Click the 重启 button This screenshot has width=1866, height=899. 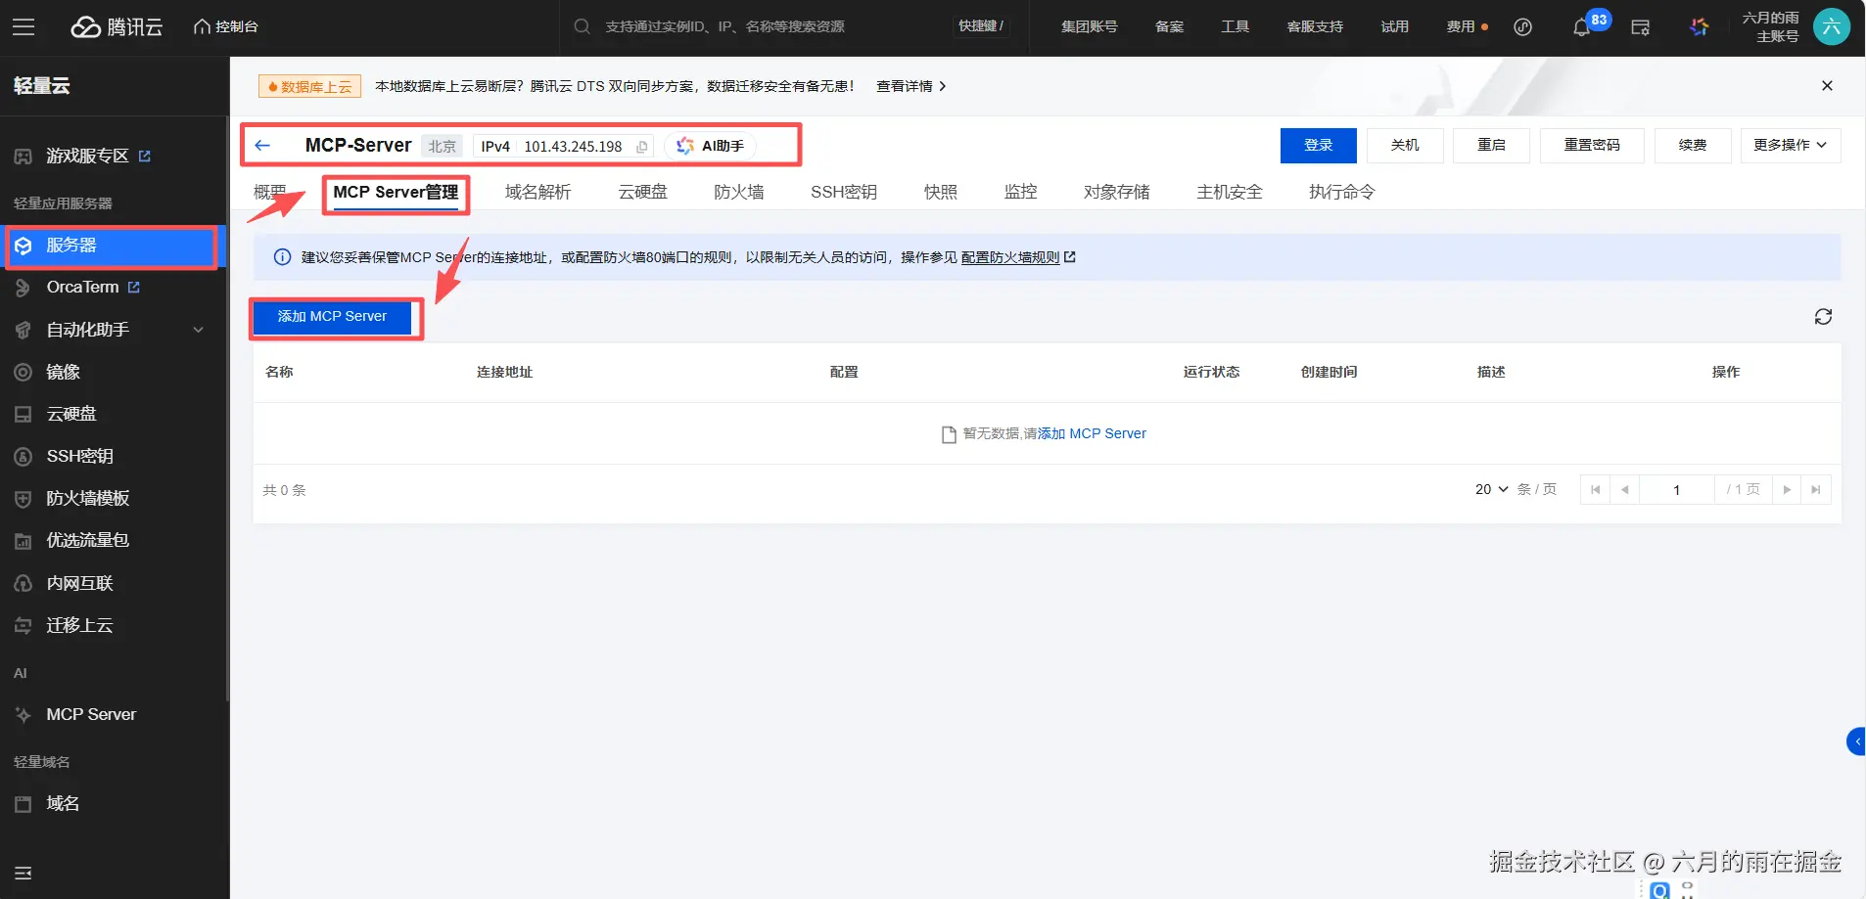point(1491,145)
